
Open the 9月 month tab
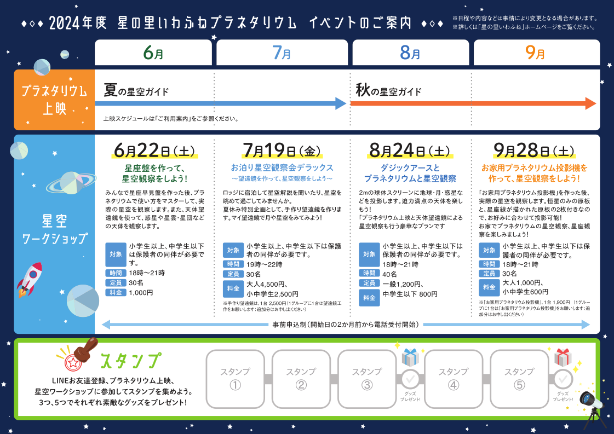(536, 53)
